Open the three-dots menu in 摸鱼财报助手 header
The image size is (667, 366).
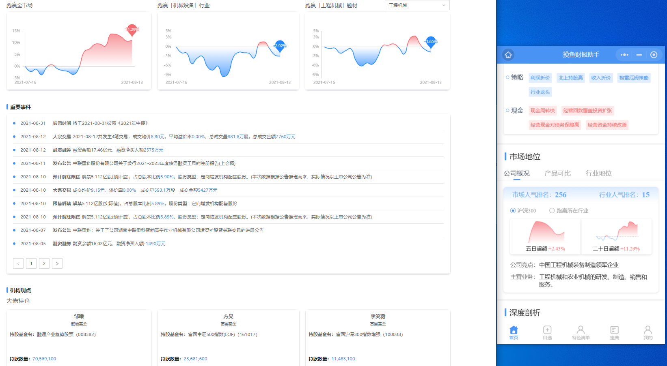(624, 55)
